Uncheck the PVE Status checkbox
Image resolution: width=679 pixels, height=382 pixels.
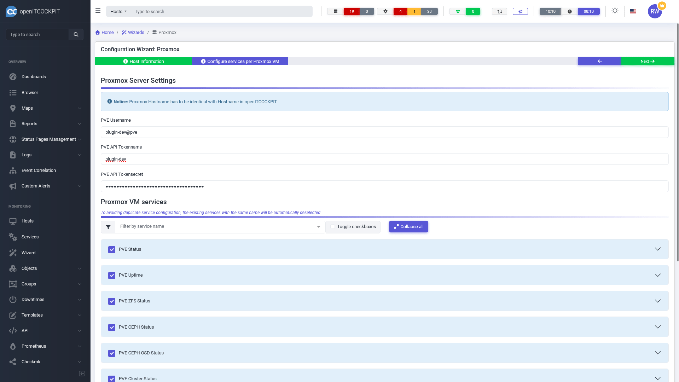point(112,250)
